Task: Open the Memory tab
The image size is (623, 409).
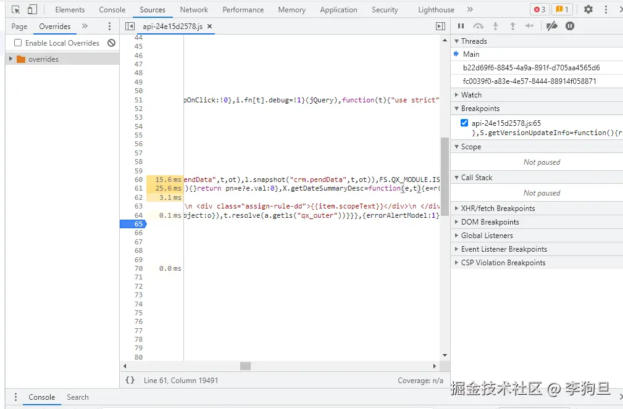Action: coord(292,9)
